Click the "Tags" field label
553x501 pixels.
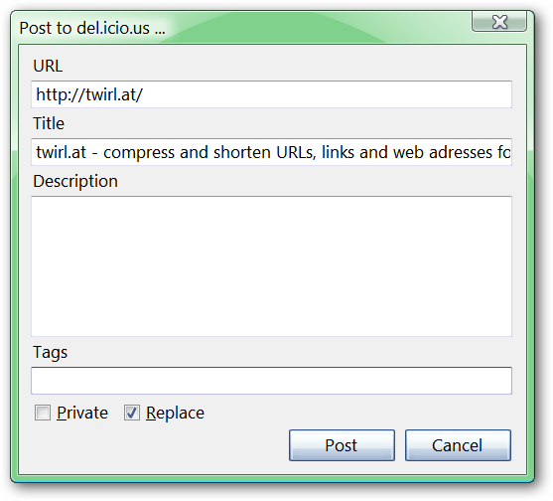click(x=50, y=352)
